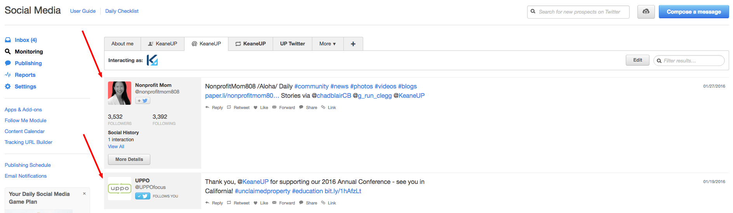View All social history for Nonprofit Mom
Viewport: 733px width, 213px height.
coord(116,147)
